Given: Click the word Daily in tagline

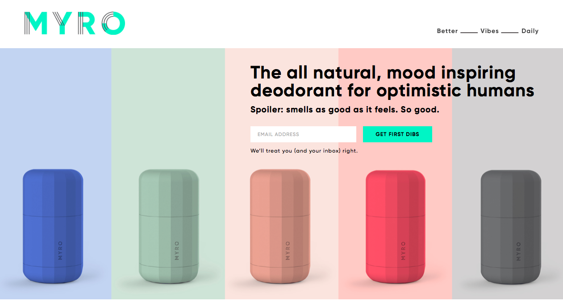Looking at the screenshot, I should 530,31.
